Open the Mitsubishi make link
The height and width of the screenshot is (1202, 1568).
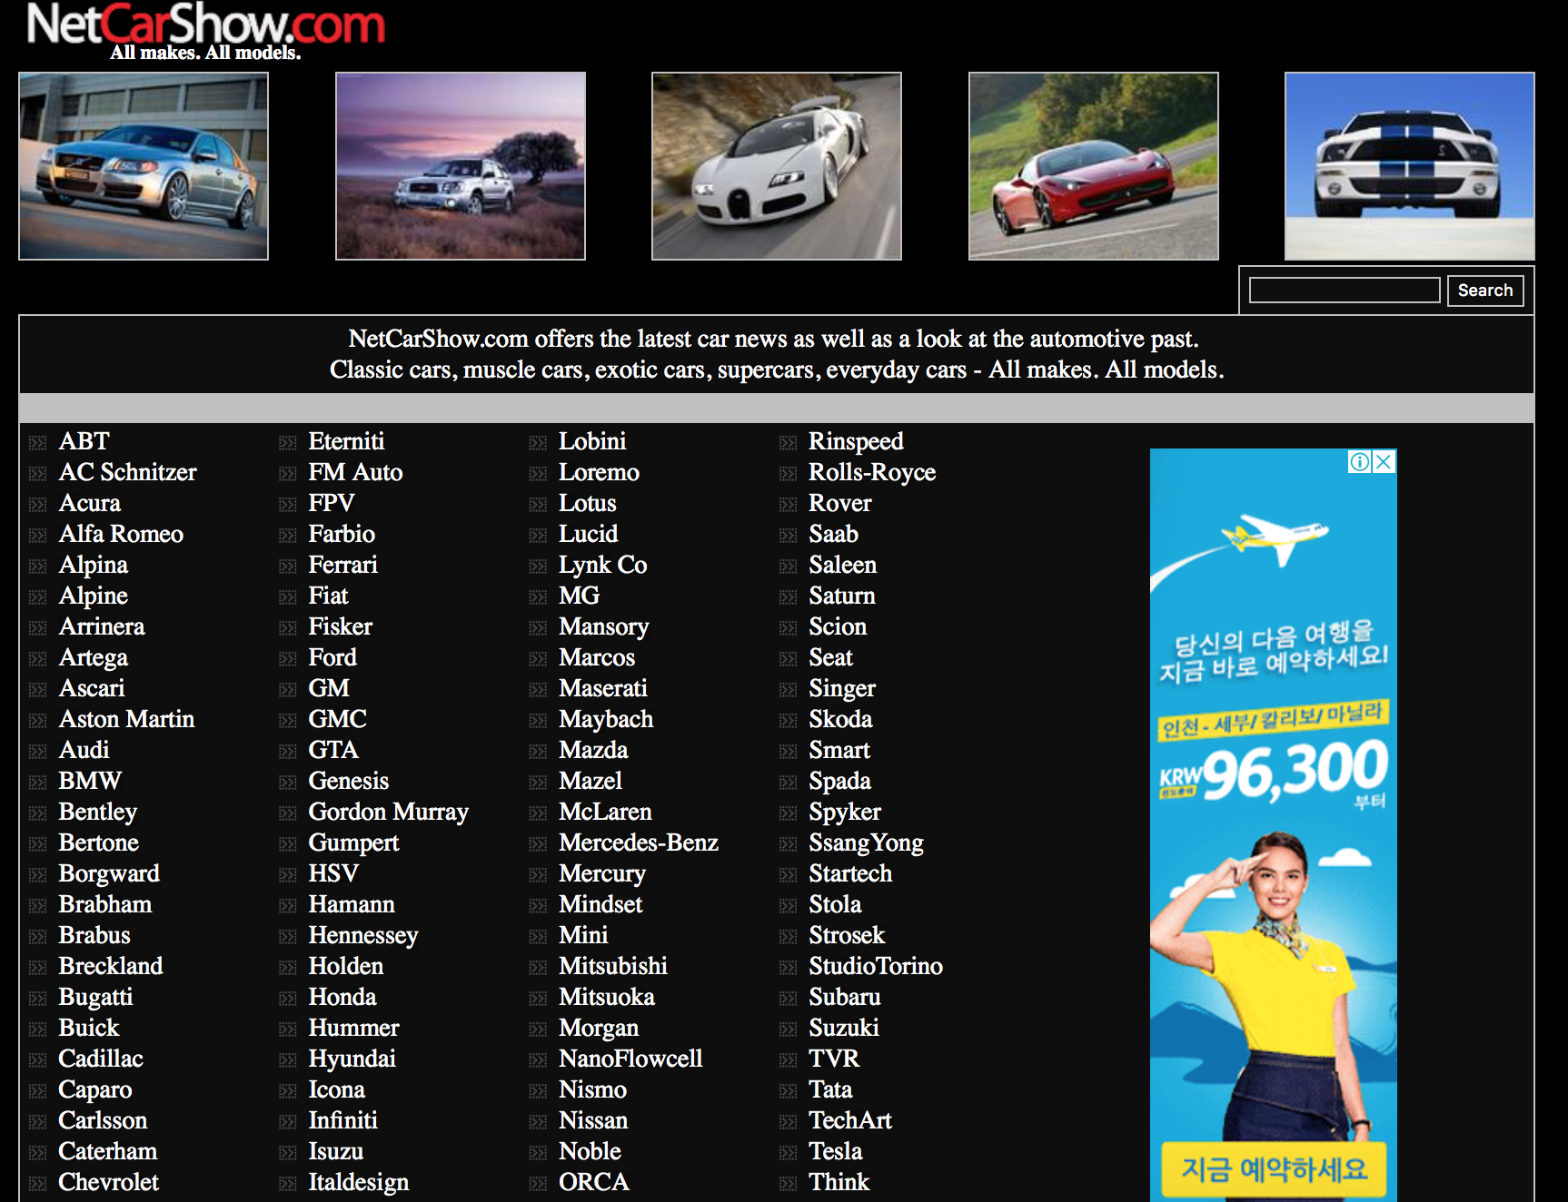click(613, 966)
